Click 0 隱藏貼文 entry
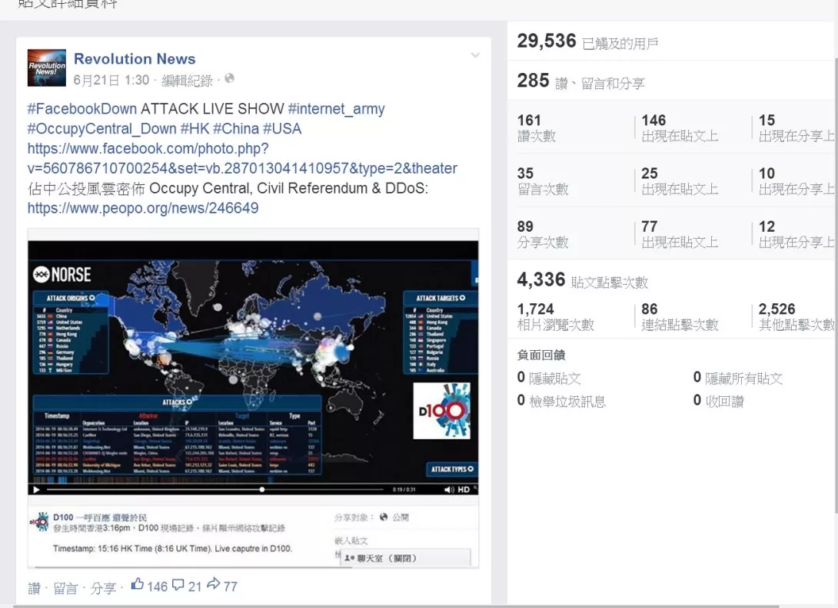The height and width of the screenshot is (608, 838). point(549,378)
